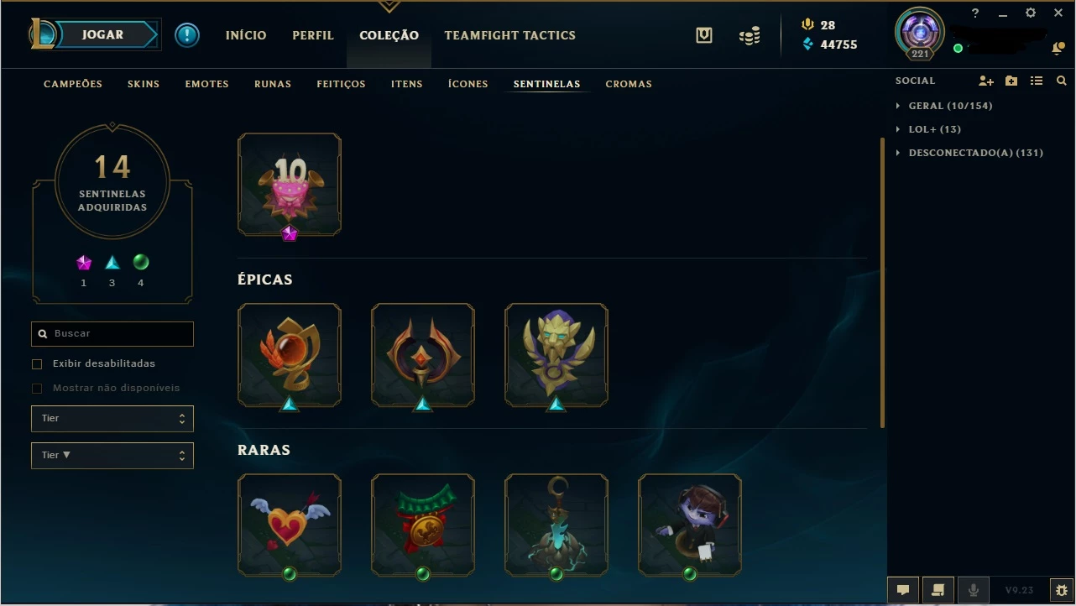
Task: Click the blue exclamation alert icon
Action: [187, 35]
